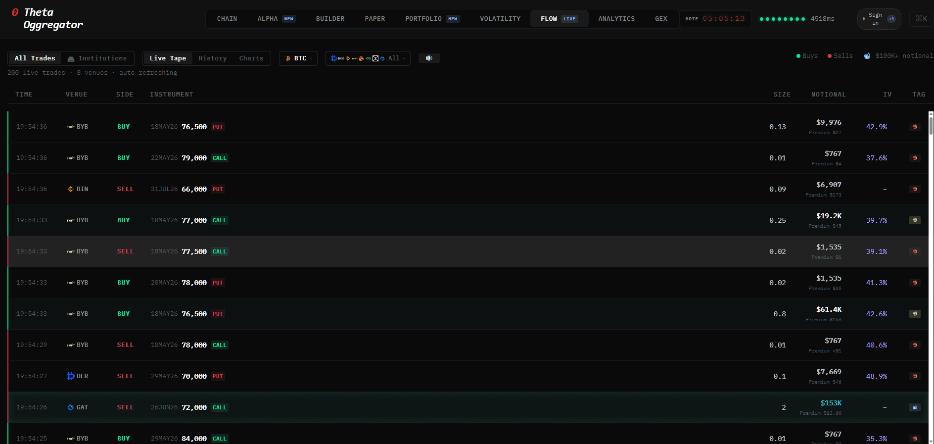
Task: Click the Bybit icon in 20MAY26 78,000 PUT row
Action: [71, 283]
